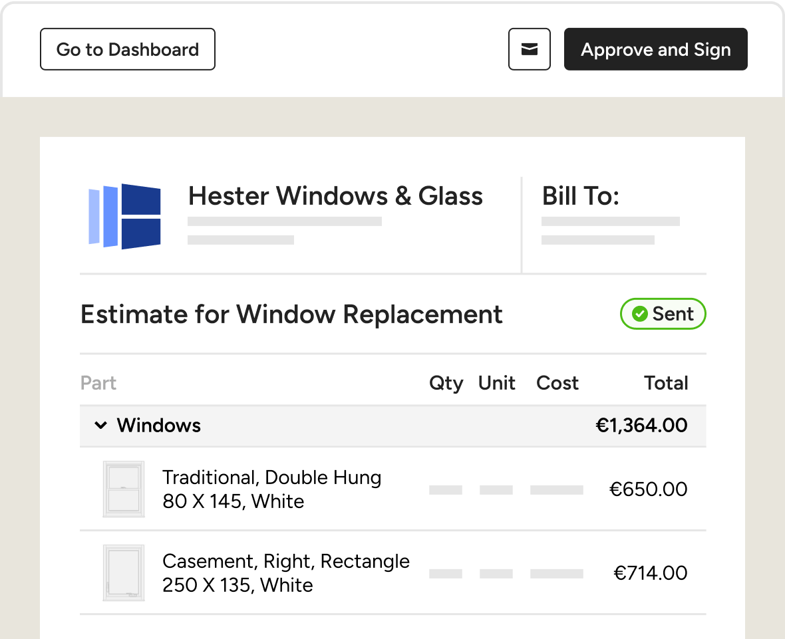Click the Sent status badge
785x639 pixels.
pyautogui.click(x=663, y=314)
